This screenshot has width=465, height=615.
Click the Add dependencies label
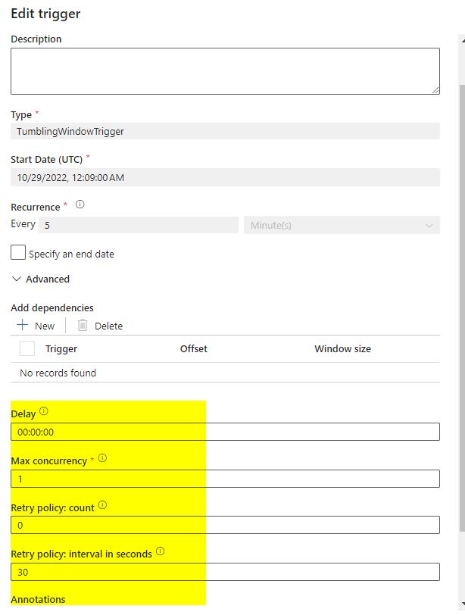[x=52, y=308]
